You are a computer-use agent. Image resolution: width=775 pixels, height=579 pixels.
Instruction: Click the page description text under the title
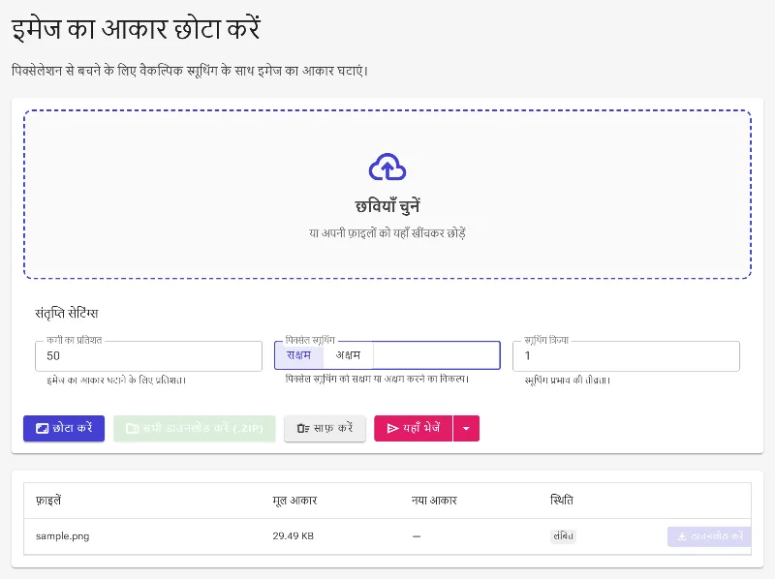pyautogui.click(x=190, y=71)
